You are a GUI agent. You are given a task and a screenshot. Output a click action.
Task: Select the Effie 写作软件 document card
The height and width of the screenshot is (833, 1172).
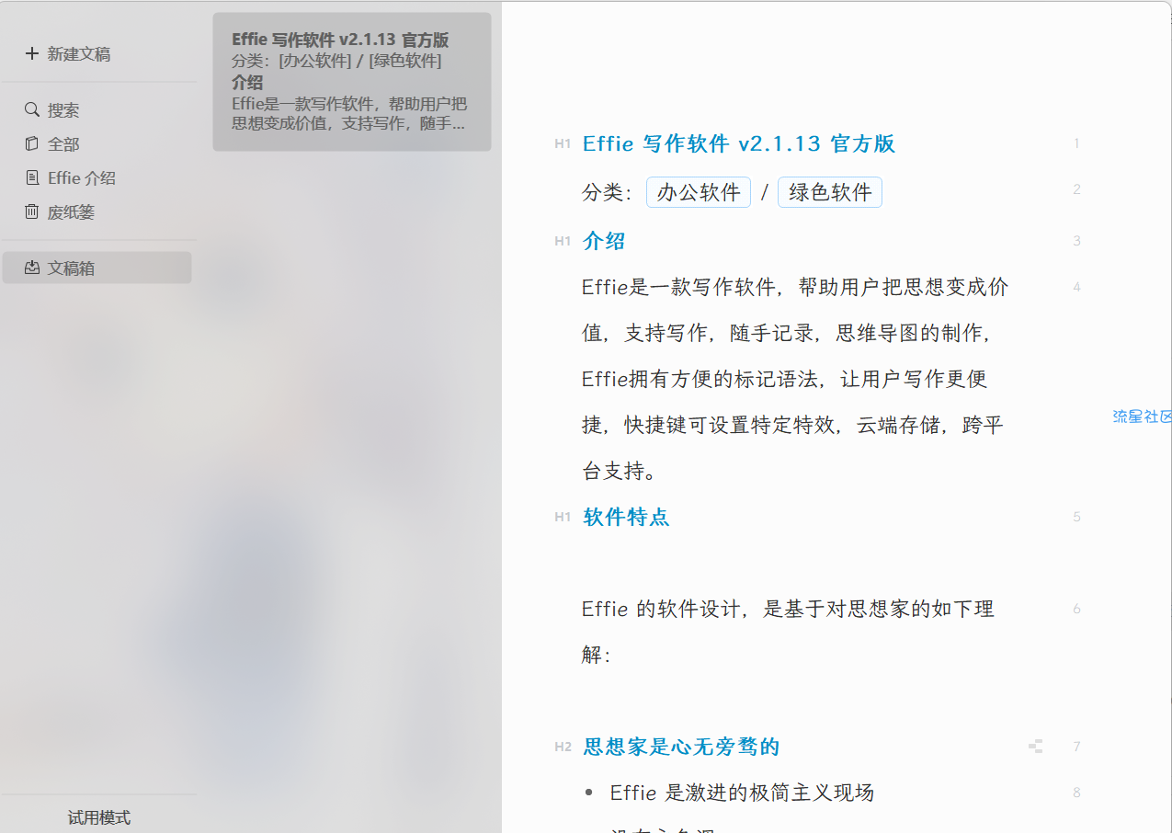click(x=352, y=82)
